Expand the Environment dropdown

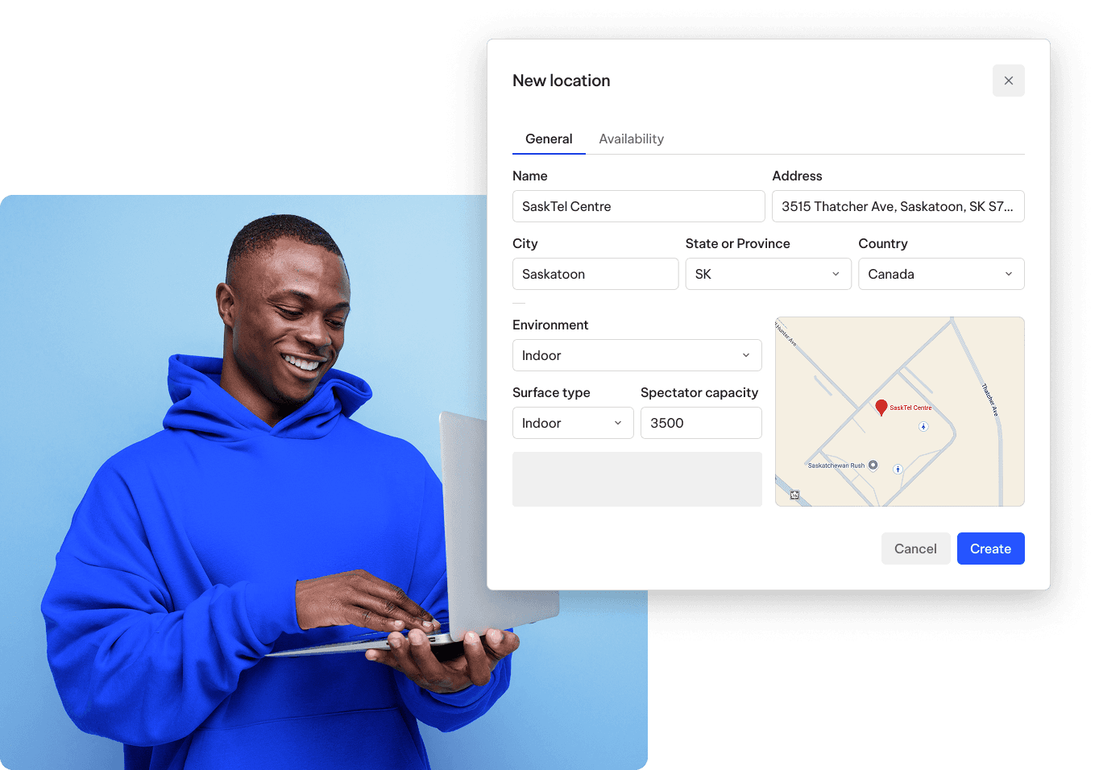click(637, 355)
